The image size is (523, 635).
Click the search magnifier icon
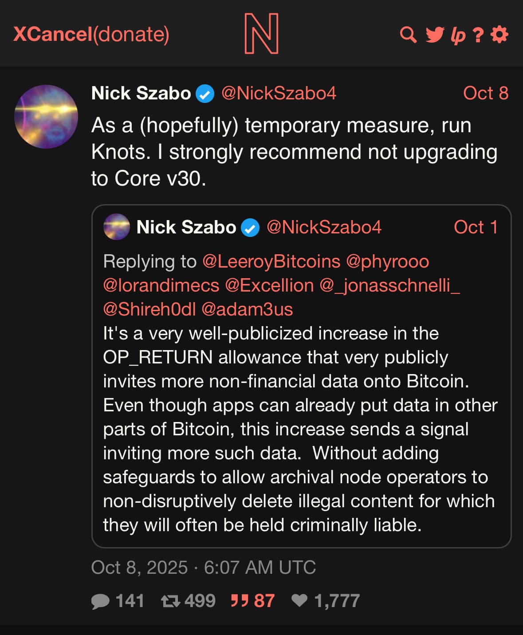(408, 35)
